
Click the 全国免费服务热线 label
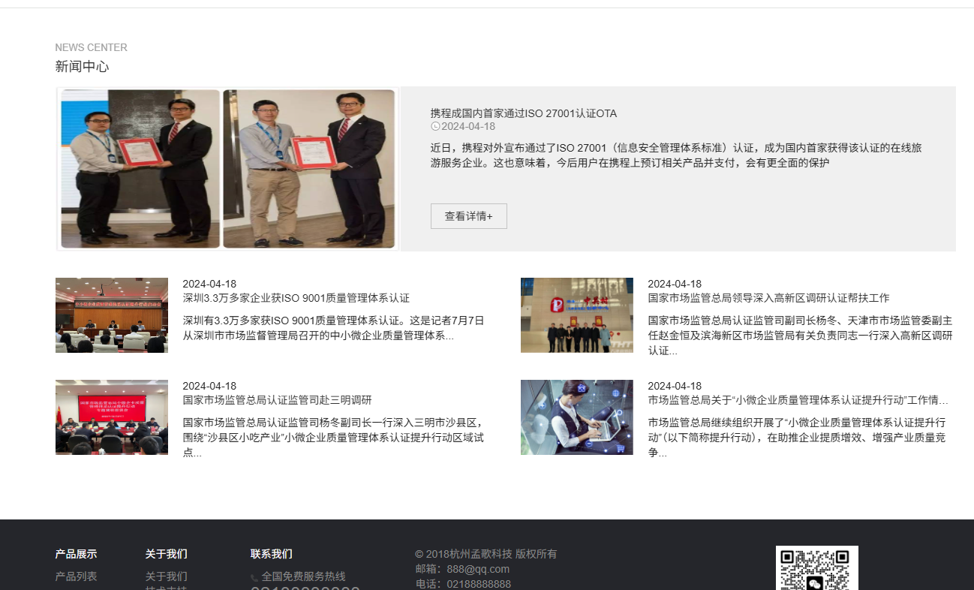[x=303, y=576]
